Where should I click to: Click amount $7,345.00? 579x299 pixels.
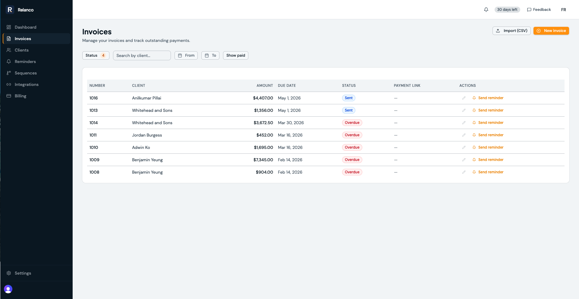point(263,160)
